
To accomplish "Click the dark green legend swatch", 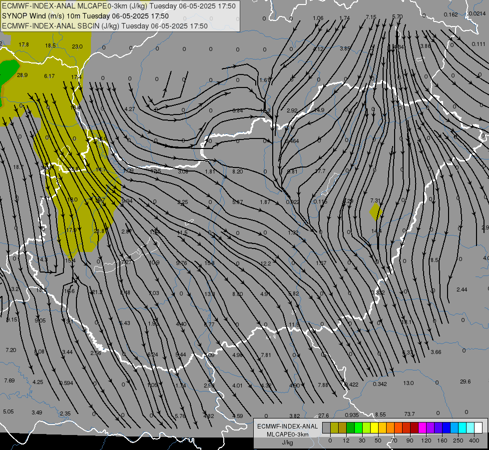I will click(351, 427).
